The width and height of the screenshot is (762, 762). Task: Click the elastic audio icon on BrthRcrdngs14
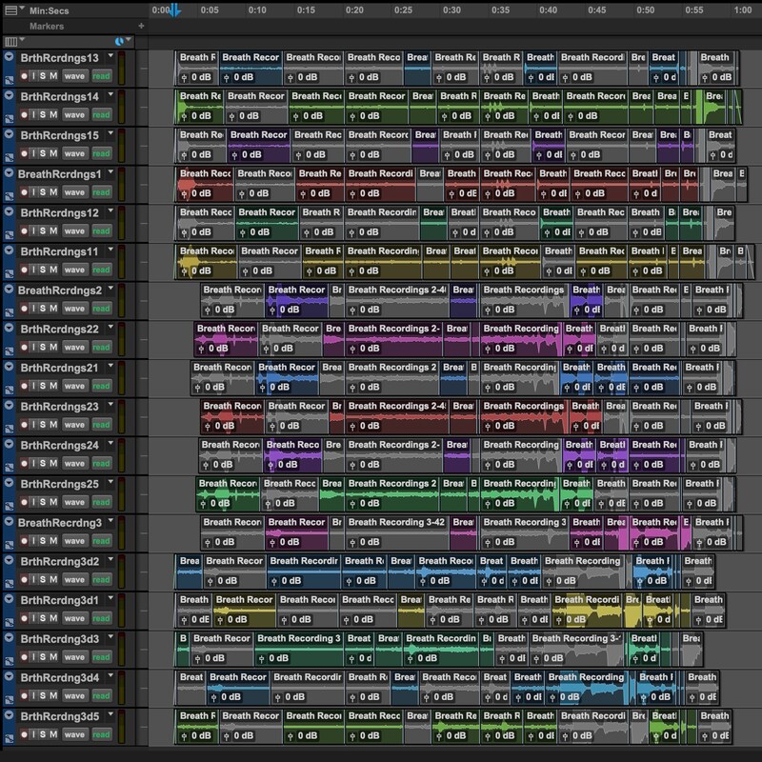[x=9, y=120]
